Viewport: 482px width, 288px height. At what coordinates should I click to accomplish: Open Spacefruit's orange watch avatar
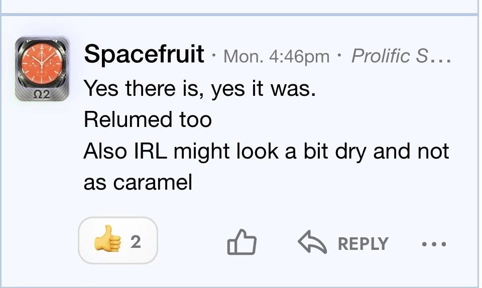(42, 69)
